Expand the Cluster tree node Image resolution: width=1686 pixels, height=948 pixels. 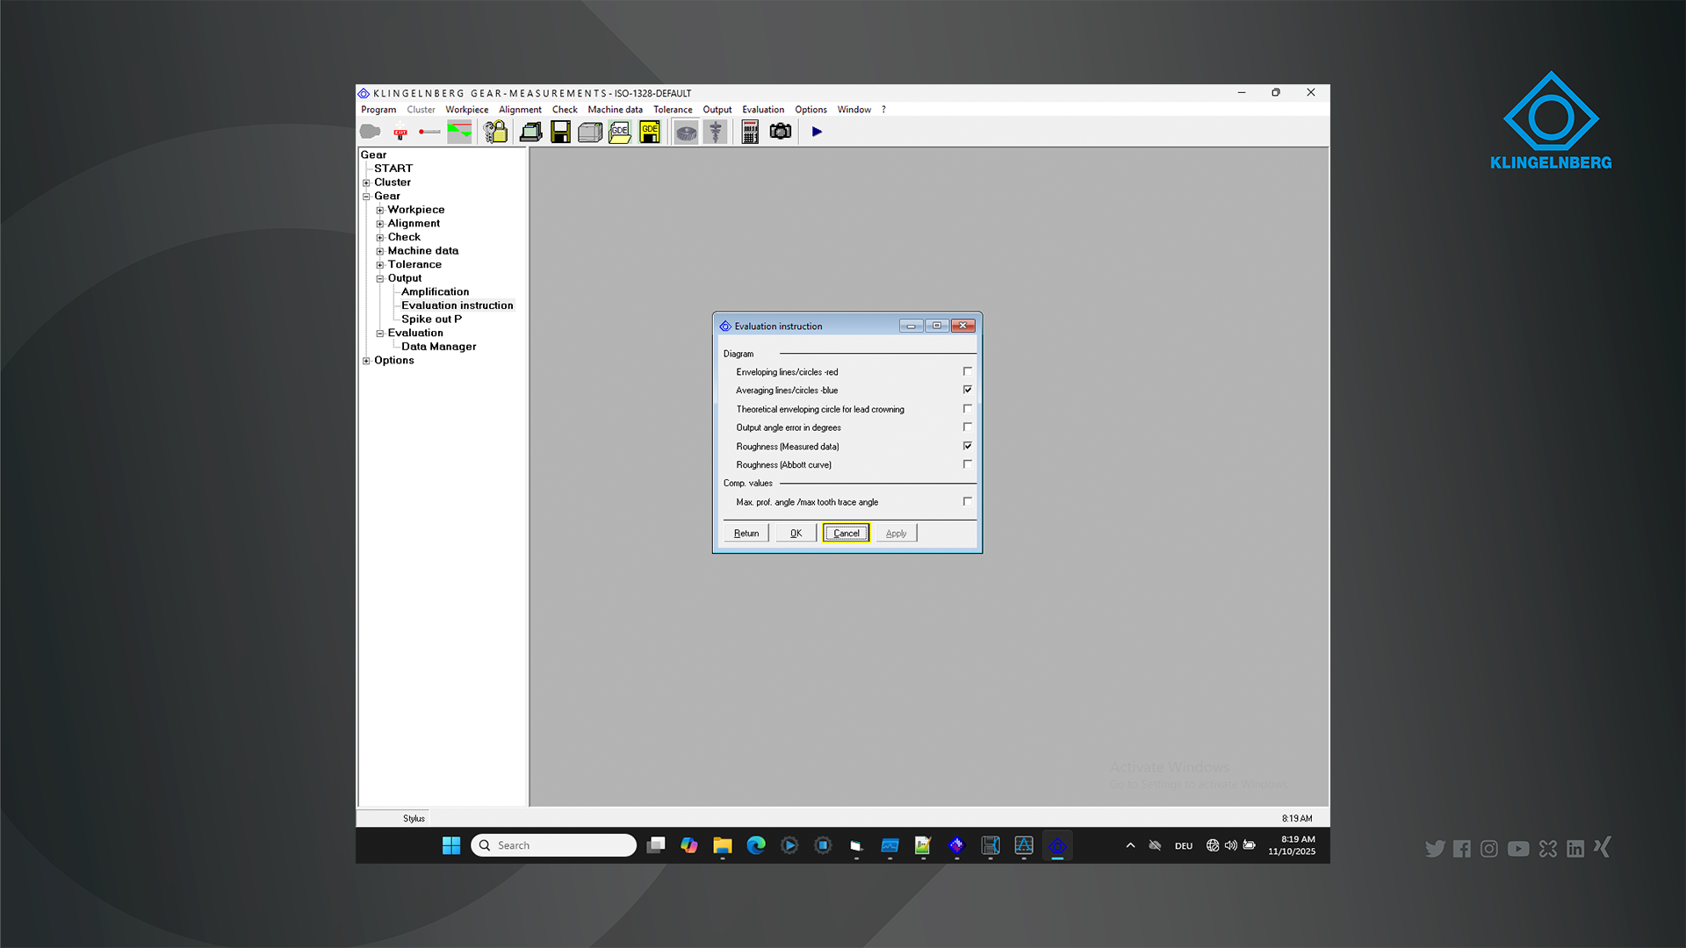point(366,183)
